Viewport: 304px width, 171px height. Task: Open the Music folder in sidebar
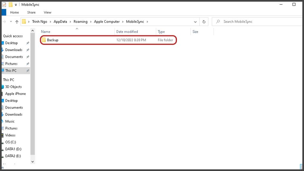[x=10, y=121]
